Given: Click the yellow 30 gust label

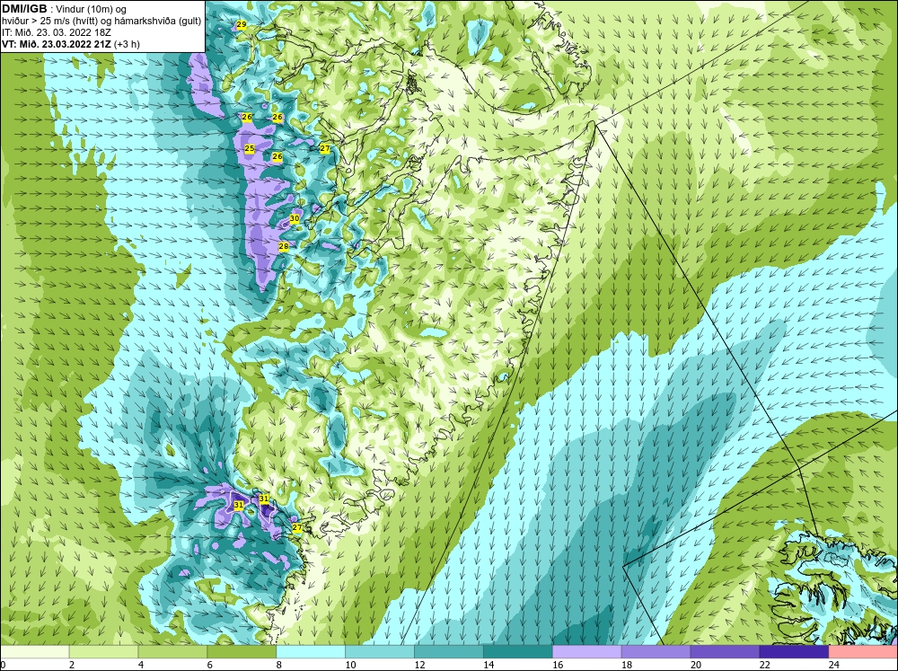Looking at the screenshot, I should 295,218.
